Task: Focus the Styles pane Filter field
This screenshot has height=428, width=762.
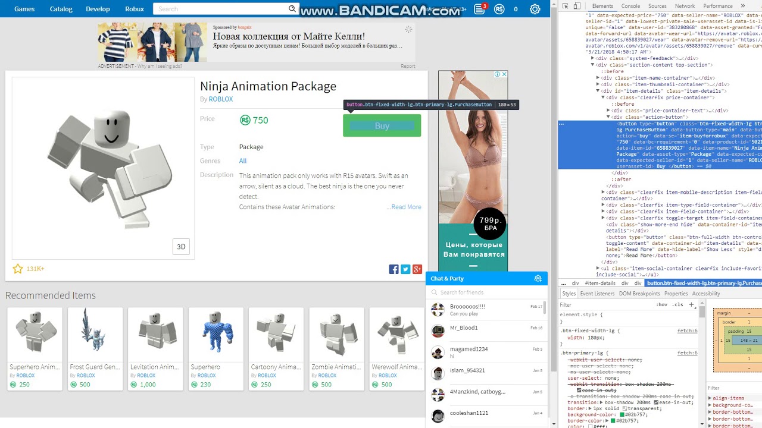Action: [x=604, y=304]
